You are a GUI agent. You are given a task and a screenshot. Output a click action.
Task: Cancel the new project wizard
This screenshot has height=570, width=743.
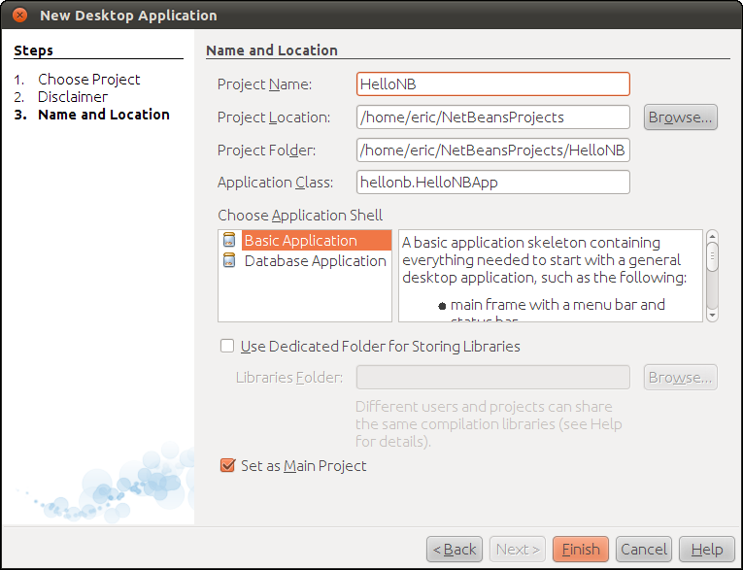tap(644, 550)
